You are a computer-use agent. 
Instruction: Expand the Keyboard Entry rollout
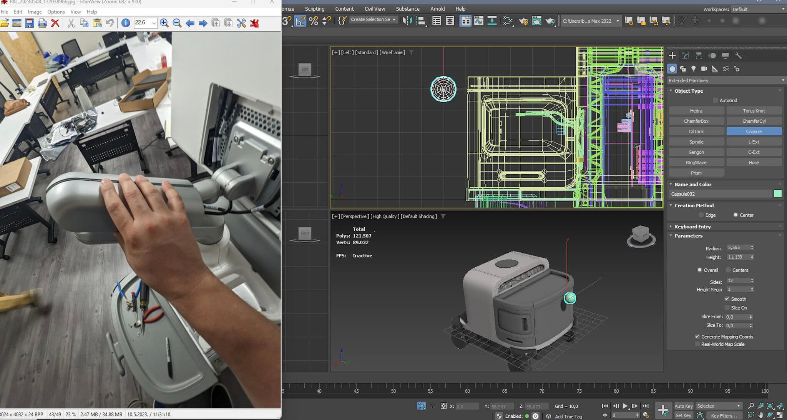(692, 227)
